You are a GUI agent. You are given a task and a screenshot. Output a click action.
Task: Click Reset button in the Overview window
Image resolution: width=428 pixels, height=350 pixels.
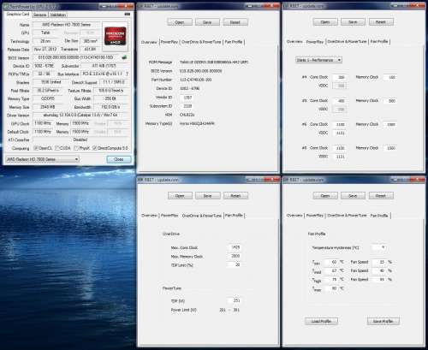pyautogui.click(x=235, y=22)
